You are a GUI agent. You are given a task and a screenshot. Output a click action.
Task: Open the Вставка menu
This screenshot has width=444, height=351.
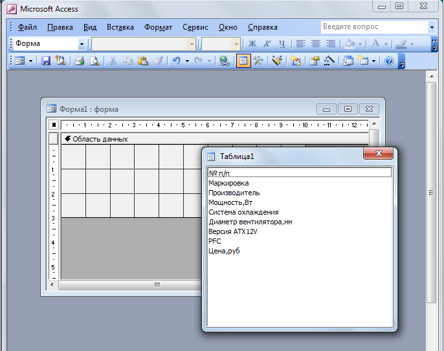[120, 27]
